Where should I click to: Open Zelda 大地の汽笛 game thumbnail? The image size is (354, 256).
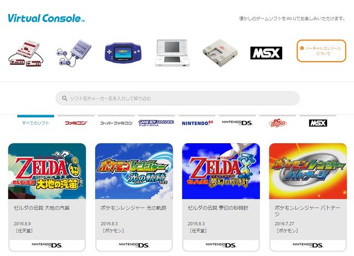tap(47, 171)
